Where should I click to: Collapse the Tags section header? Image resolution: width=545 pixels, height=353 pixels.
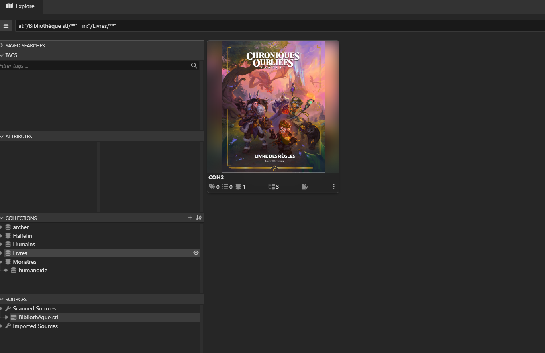pos(11,55)
